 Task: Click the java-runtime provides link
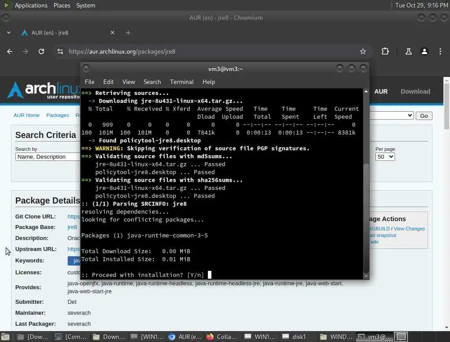[x=117, y=284]
